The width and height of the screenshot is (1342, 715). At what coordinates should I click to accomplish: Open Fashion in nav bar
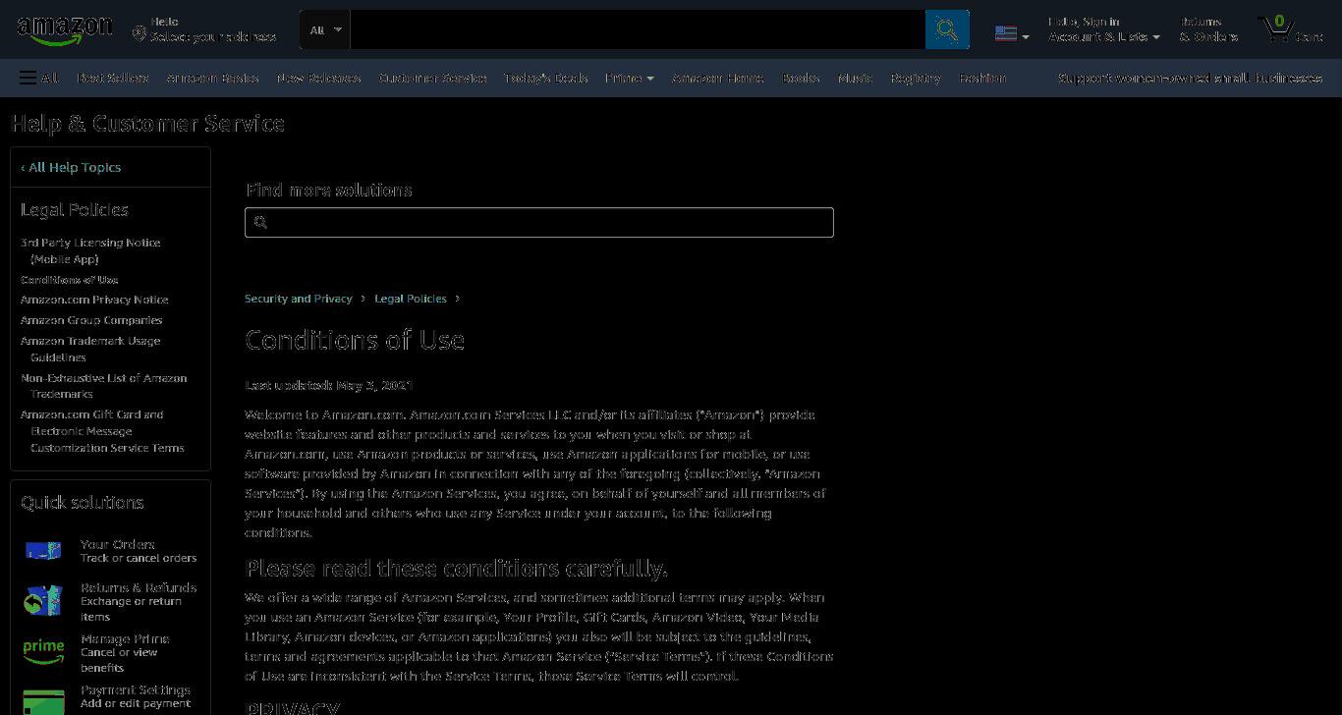pos(982,78)
